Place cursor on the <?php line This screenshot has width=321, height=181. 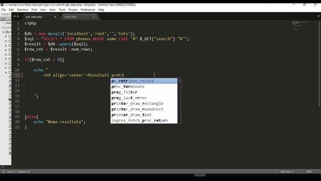coord(30,23)
